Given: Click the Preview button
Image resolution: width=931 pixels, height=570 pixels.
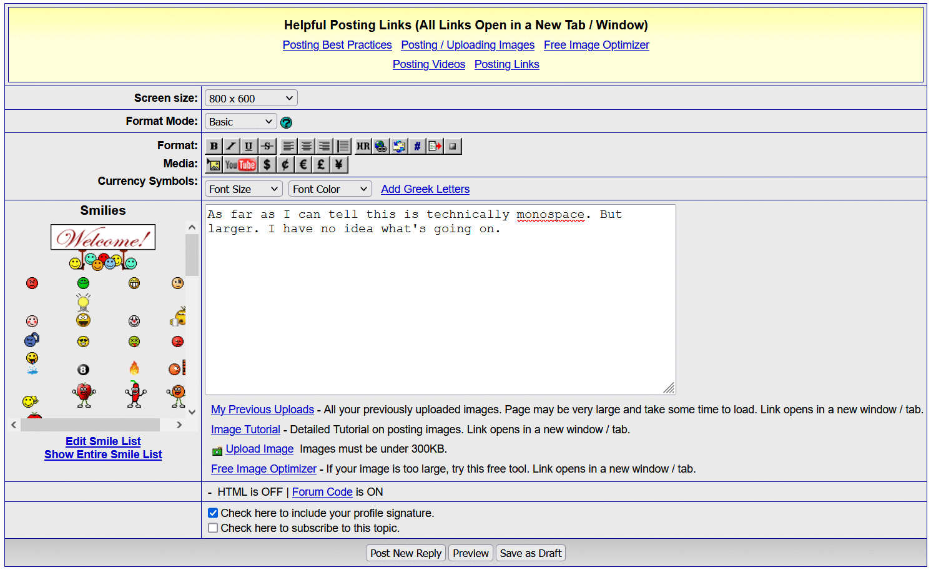Looking at the screenshot, I should click(x=471, y=553).
